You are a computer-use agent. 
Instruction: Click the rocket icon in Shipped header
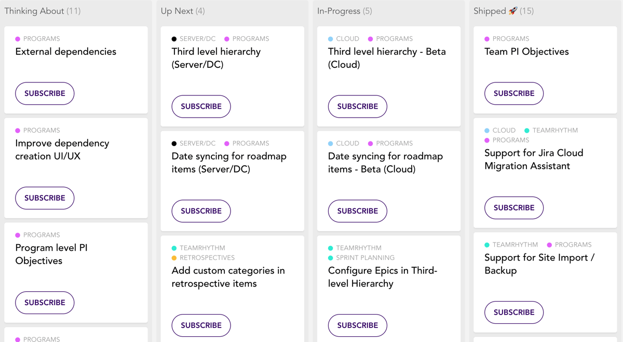pyautogui.click(x=513, y=11)
